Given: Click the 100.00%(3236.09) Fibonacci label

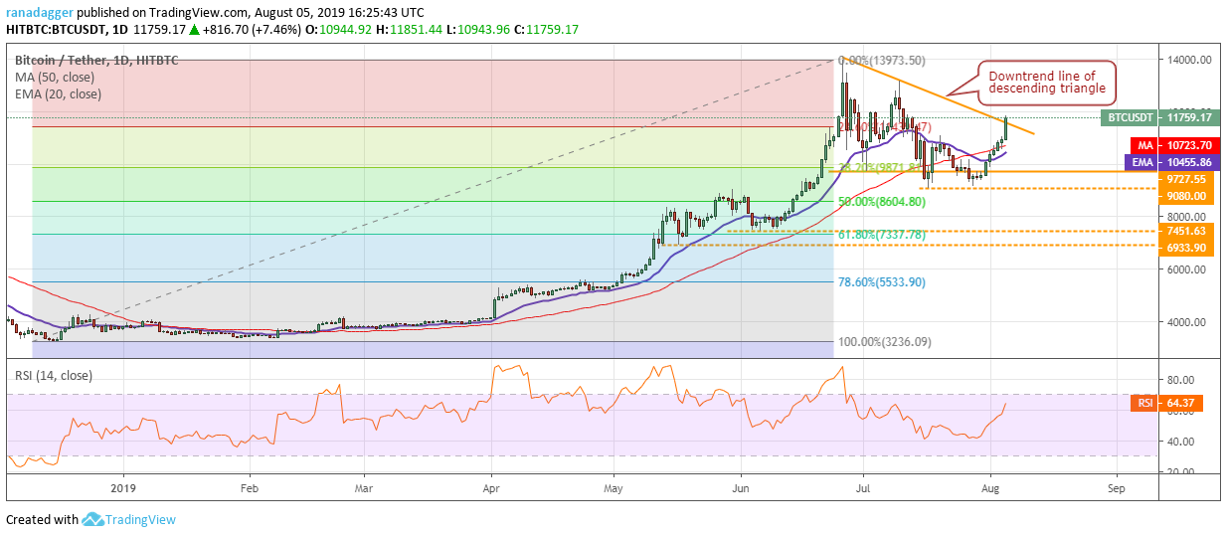Looking at the screenshot, I should click(x=885, y=342).
